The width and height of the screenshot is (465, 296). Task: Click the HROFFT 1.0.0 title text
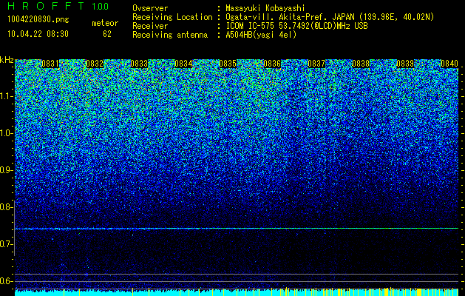pyautogui.click(x=58, y=6)
